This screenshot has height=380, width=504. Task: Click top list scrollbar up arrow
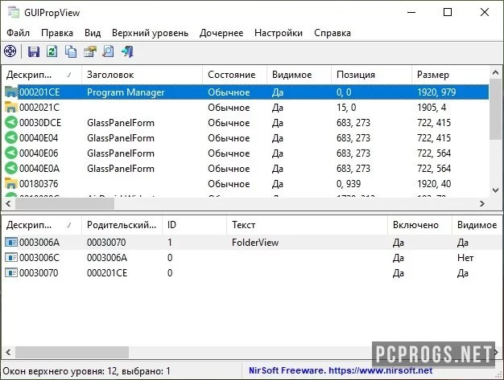[x=495, y=73]
